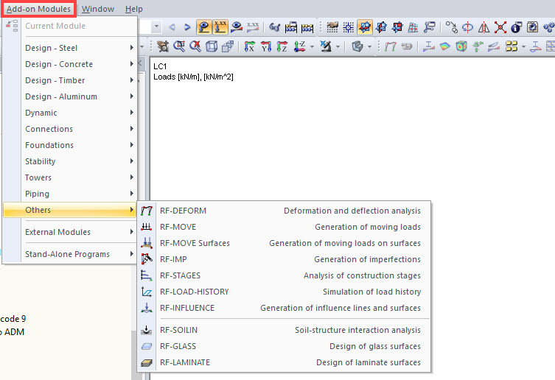Go to previous load case arrow
Viewport: 555px width, 380px height.
click(x=172, y=27)
